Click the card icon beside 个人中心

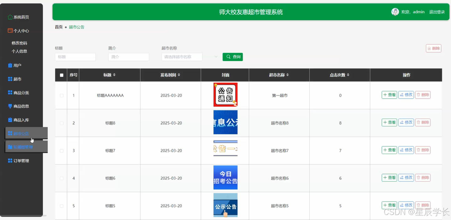pyautogui.click(x=10, y=31)
